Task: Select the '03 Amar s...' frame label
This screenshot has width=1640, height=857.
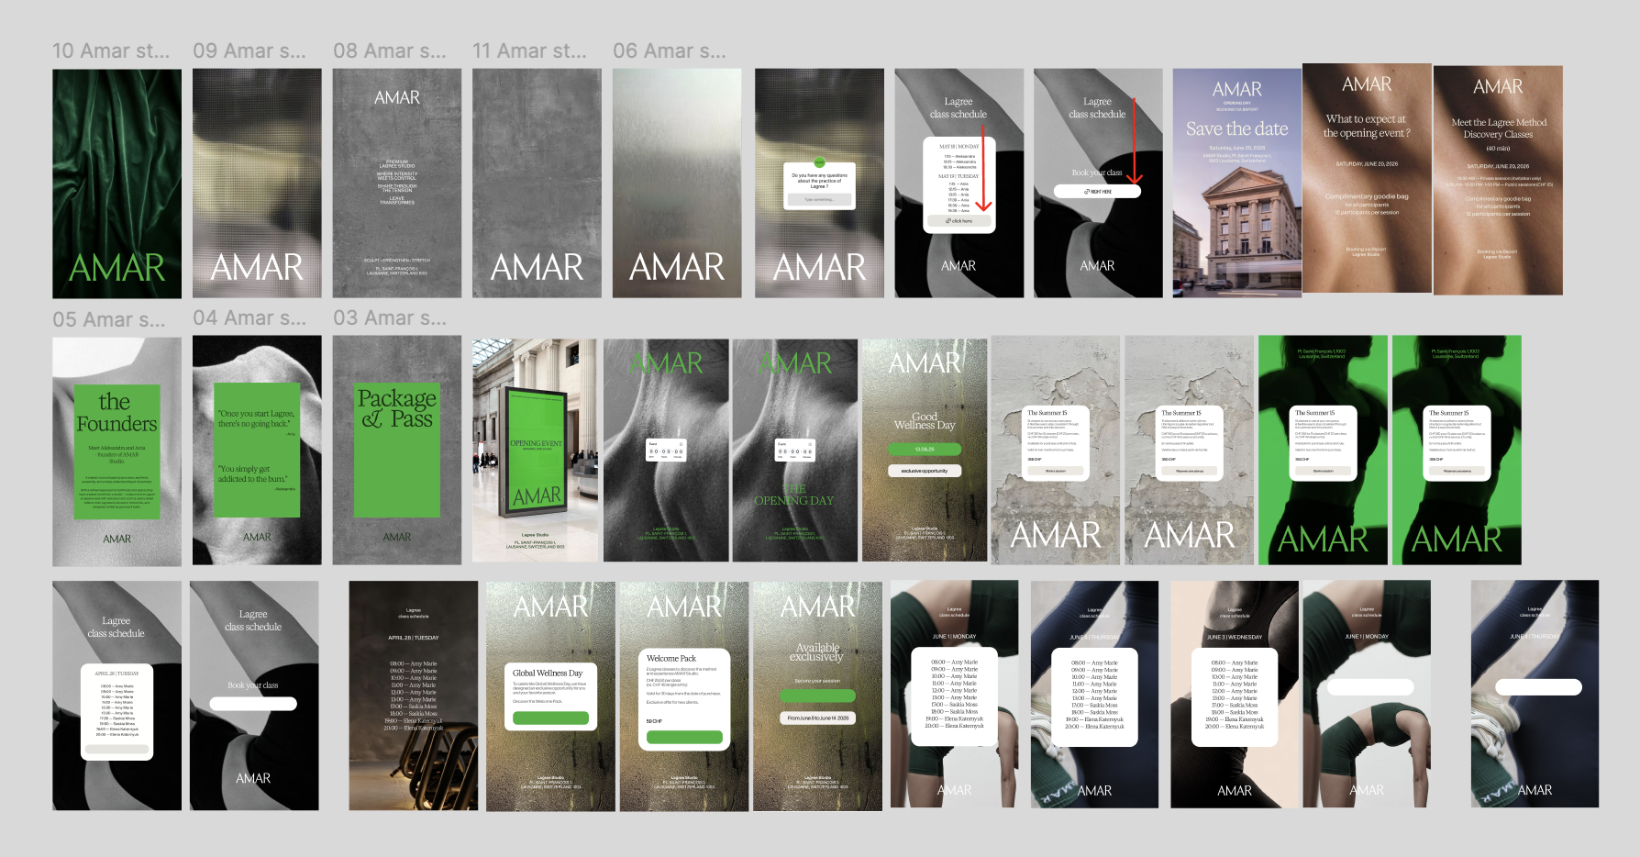Action: click(x=390, y=318)
